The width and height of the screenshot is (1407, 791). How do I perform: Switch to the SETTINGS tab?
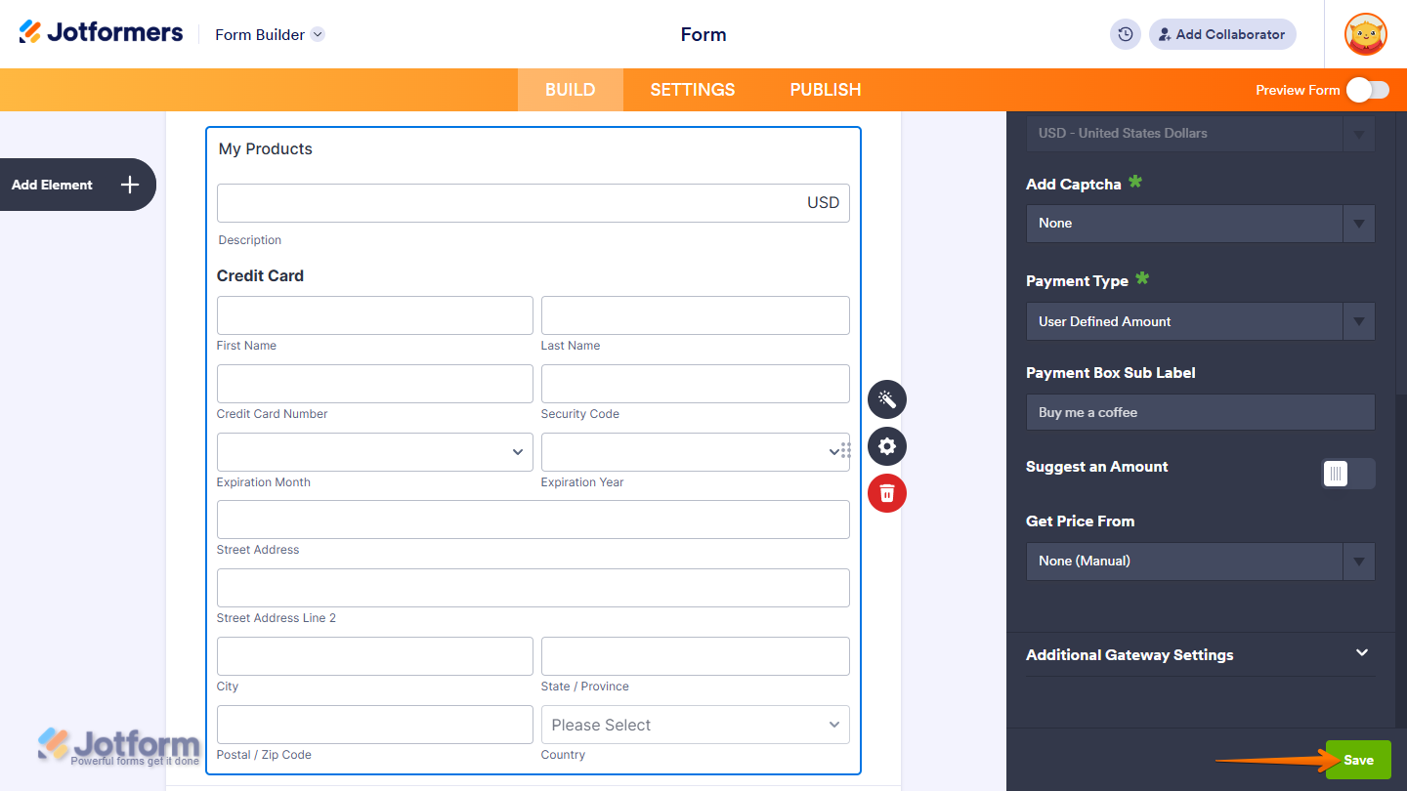click(692, 89)
